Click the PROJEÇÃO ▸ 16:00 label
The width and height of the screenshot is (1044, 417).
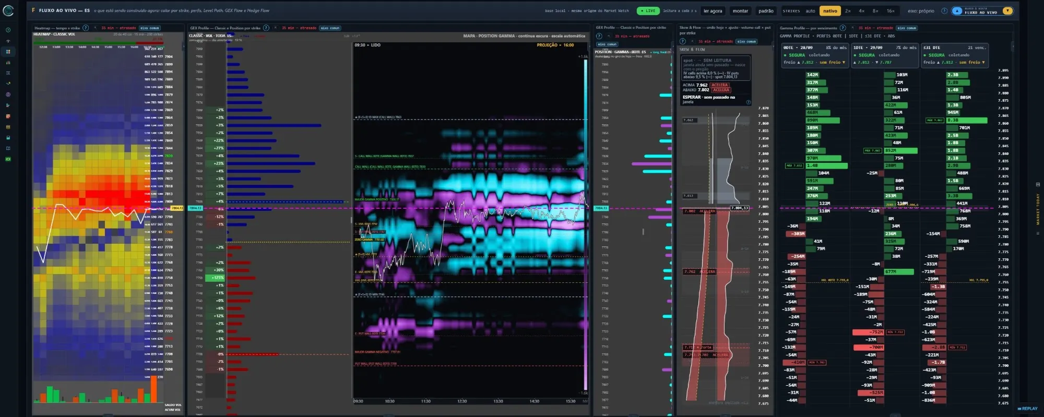[555, 45]
